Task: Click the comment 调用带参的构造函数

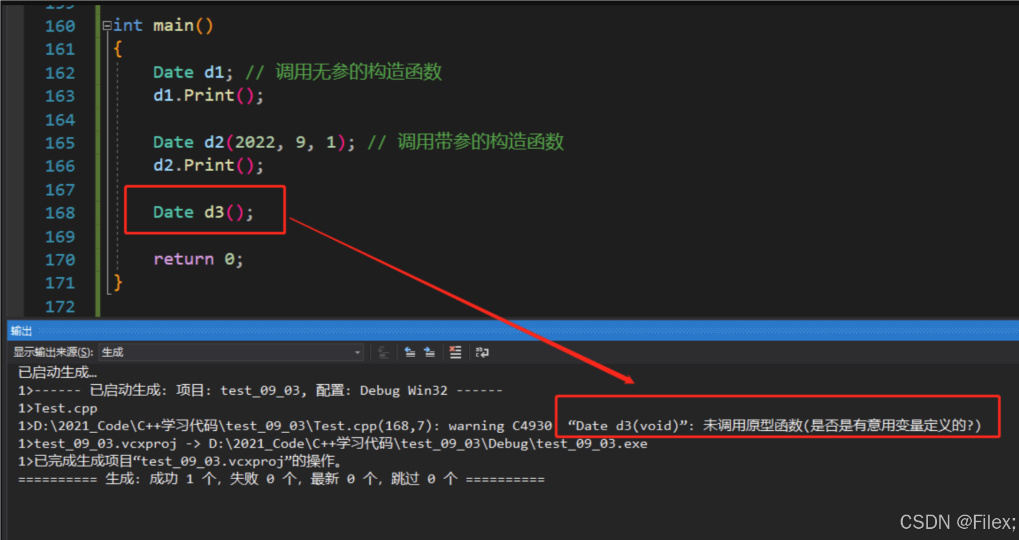Action: pyautogui.click(x=481, y=142)
